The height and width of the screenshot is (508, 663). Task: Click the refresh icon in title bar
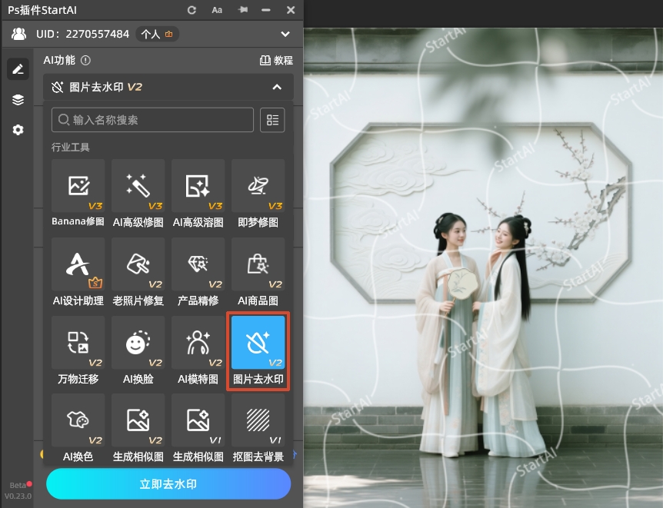click(192, 10)
